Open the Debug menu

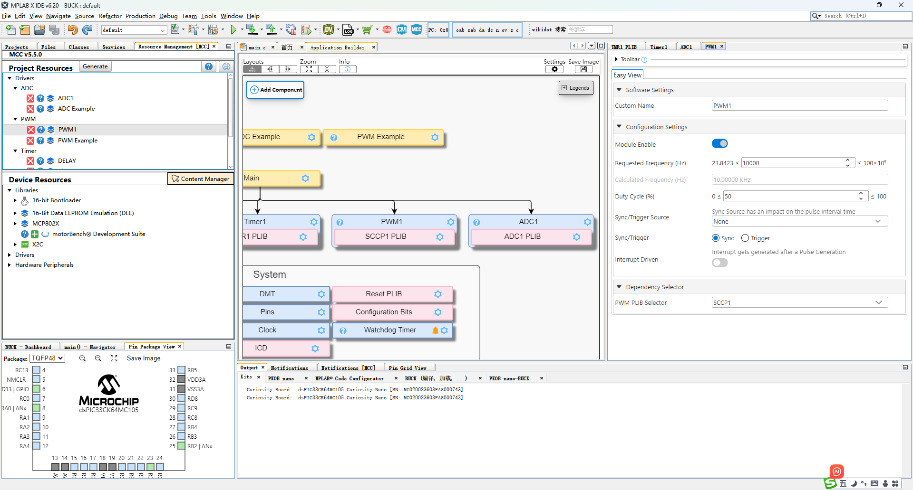pos(168,16)
